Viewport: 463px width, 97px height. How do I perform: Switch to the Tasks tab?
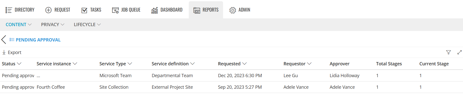click(x=91, y=10)
